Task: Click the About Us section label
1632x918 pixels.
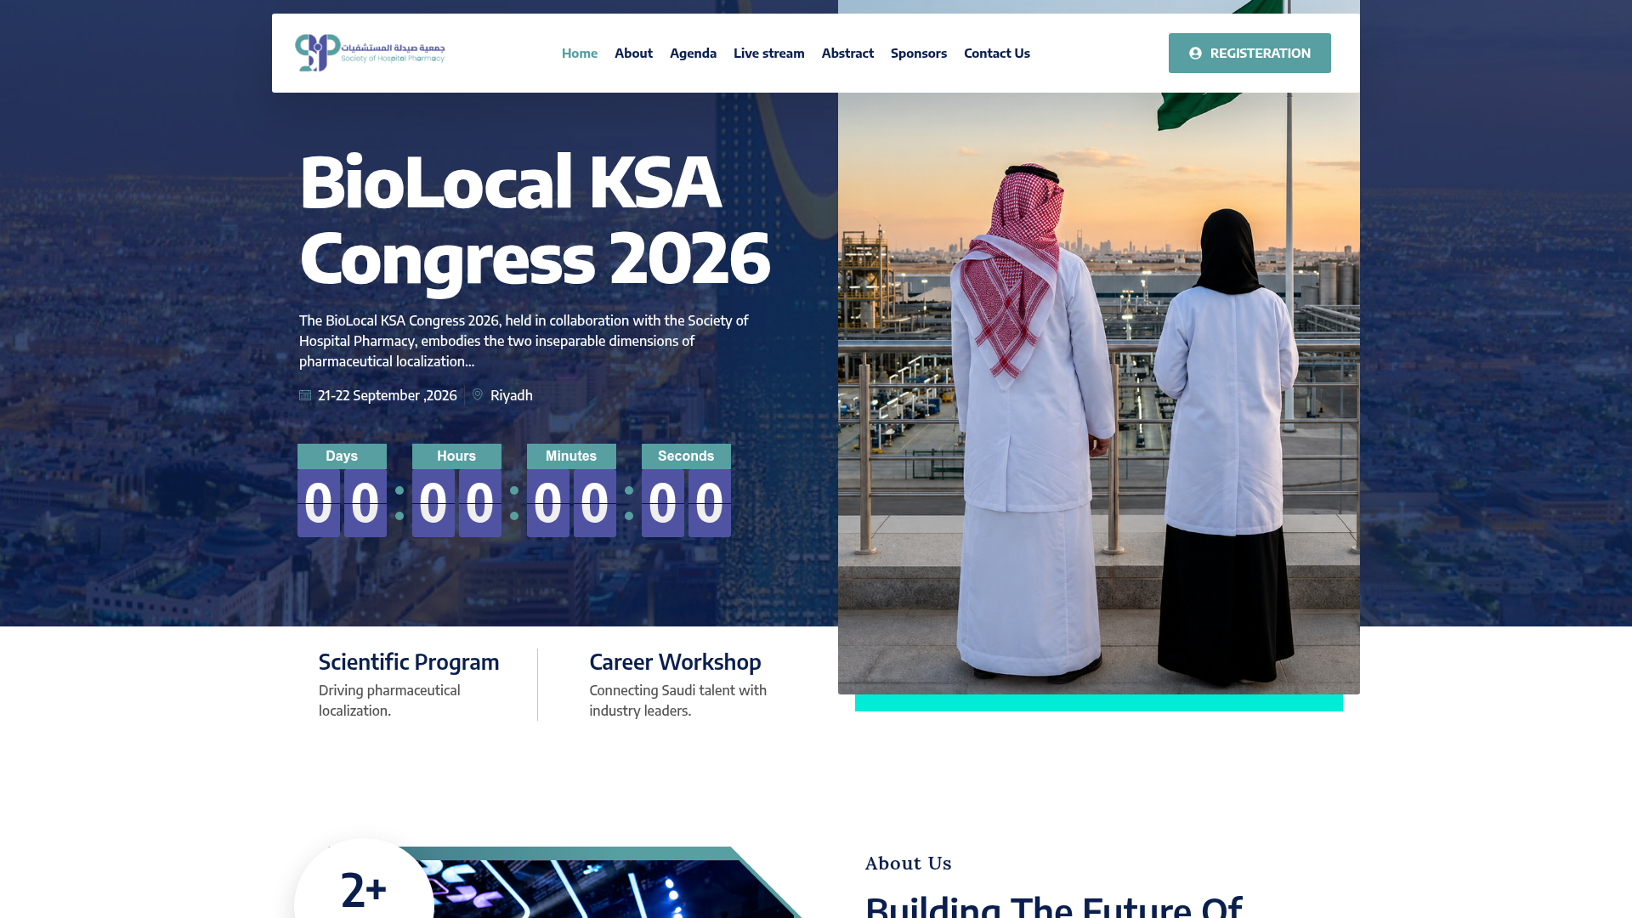Action: click(x=909, y=863)
